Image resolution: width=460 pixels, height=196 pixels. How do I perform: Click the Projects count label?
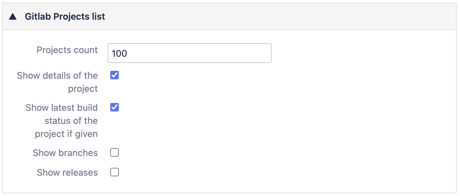67,50
